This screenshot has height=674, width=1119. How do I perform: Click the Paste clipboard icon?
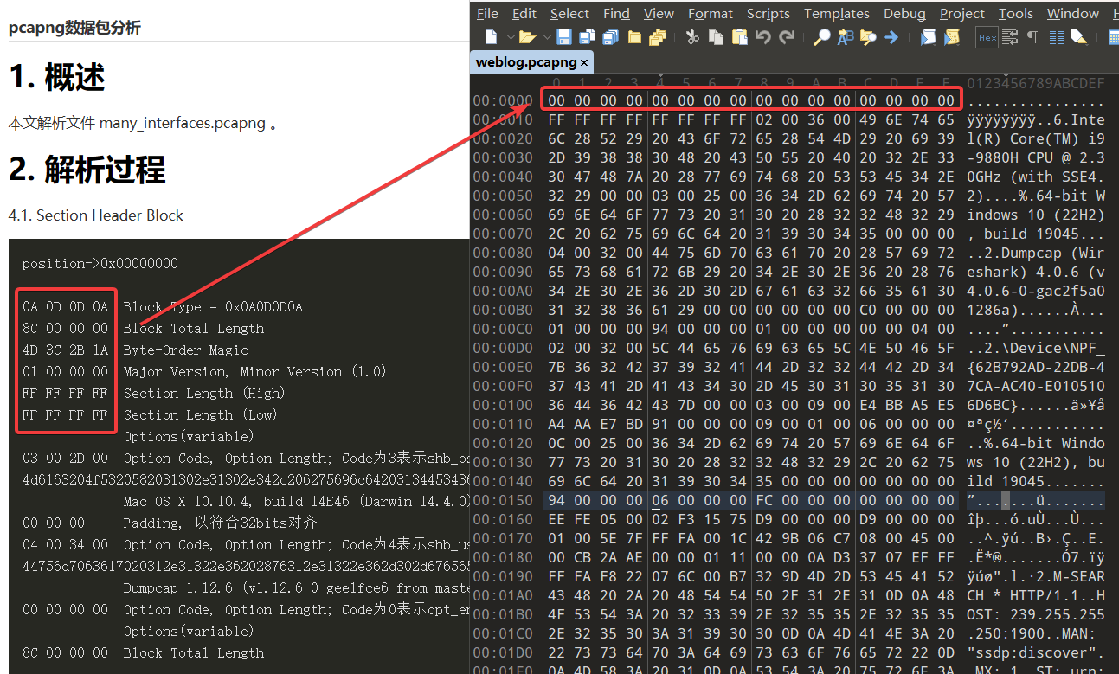coord(739,37)
